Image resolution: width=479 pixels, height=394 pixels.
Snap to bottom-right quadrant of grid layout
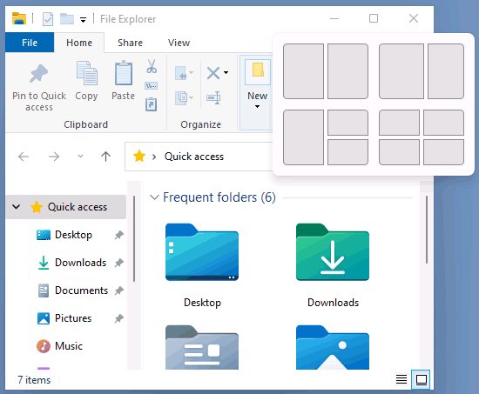pyautogui.click(x=443, y=152)
